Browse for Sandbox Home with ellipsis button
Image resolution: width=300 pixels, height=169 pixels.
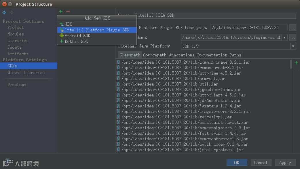pos(292,37)
